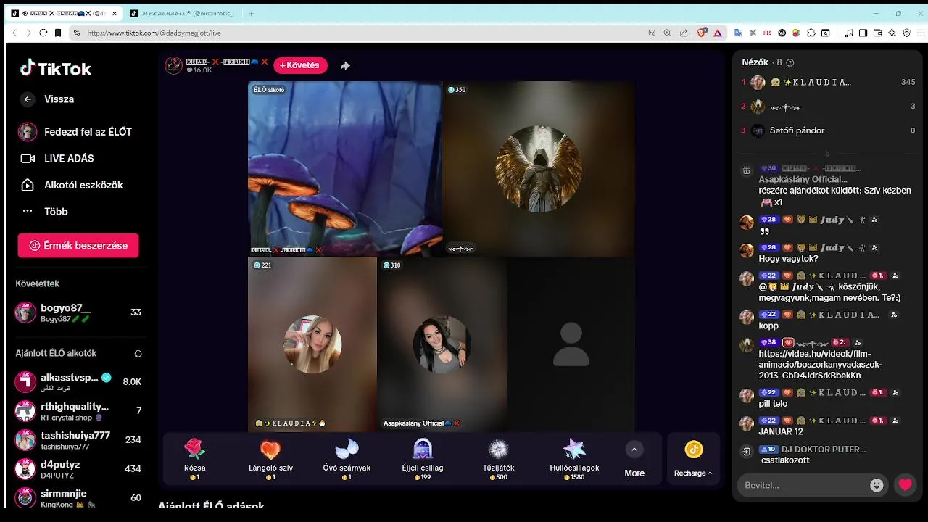Open a new browser tab

252,13
